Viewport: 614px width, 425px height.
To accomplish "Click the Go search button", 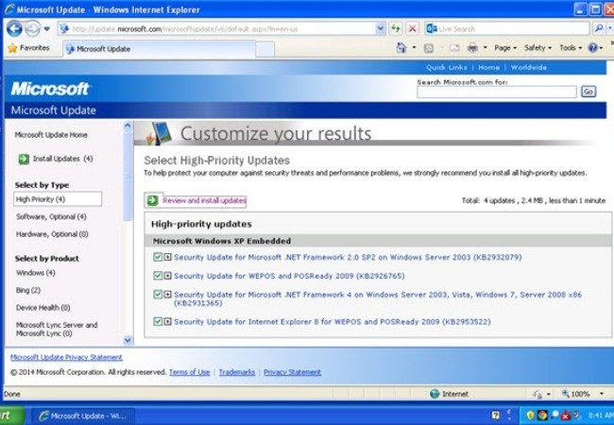I will (x=588, y=92).
